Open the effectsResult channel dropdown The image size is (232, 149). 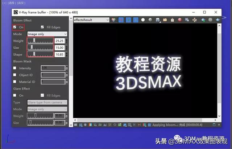click(91, 20)
